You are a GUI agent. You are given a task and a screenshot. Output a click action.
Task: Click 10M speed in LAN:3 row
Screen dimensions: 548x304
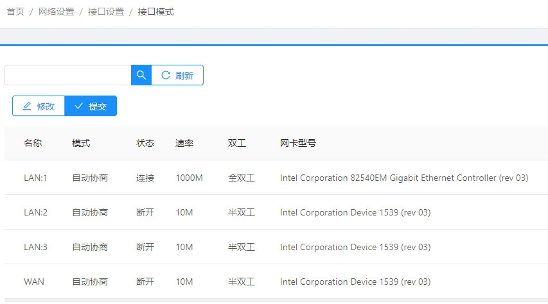[184, 247]
